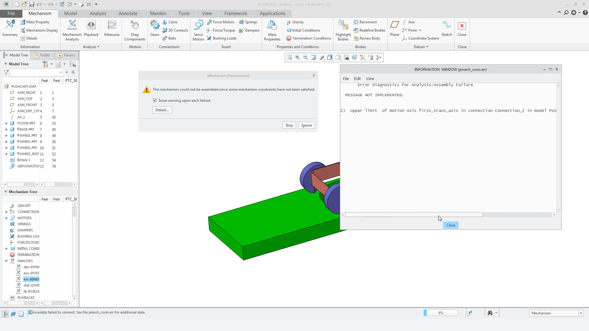589x331 pixels.
Task: Click the Refit view icon
Action: pyautogui.click(x=290, y=58)
